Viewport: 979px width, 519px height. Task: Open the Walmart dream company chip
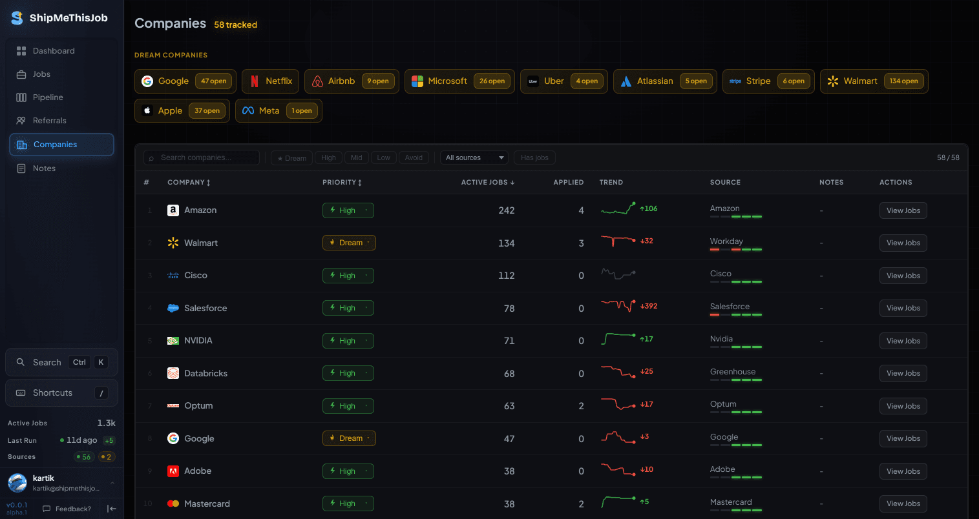(x=874, y=81)
